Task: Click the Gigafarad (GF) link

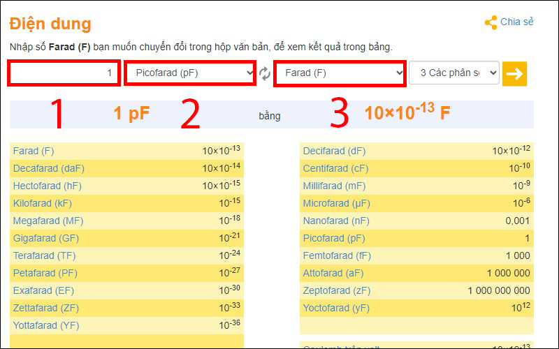Action: [x=44, y=238]
